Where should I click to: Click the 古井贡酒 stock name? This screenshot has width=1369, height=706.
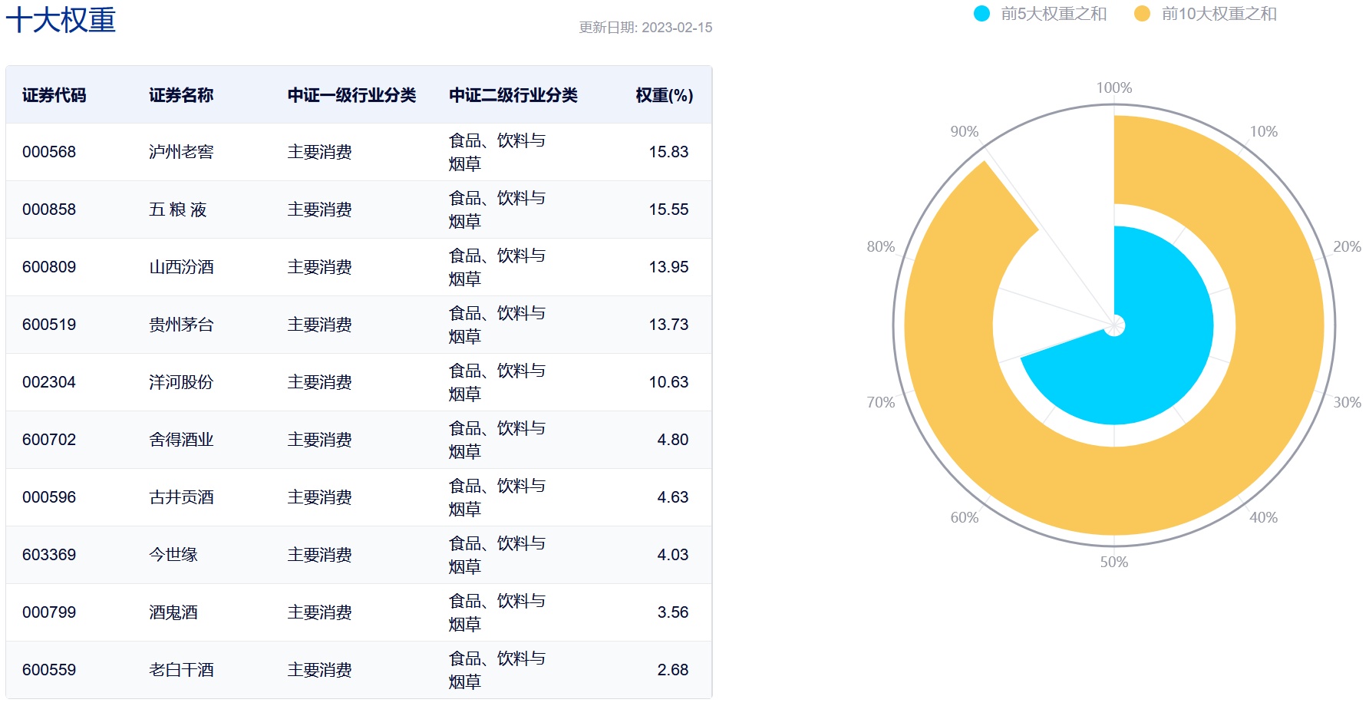pos(181,497)
